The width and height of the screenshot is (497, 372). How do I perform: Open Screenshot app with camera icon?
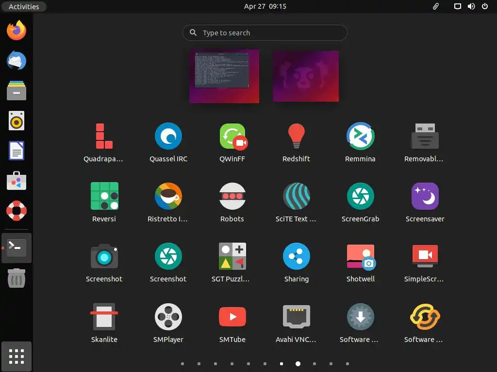104,263
